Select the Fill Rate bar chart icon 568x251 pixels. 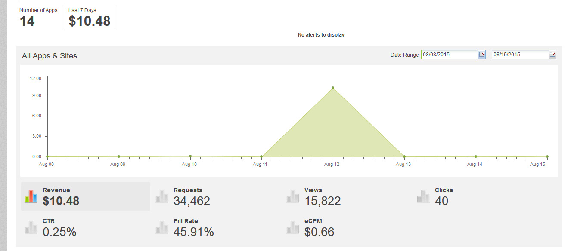(162, 227)
